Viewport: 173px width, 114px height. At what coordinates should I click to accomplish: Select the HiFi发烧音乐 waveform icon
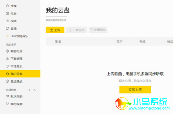coord(7,36)
